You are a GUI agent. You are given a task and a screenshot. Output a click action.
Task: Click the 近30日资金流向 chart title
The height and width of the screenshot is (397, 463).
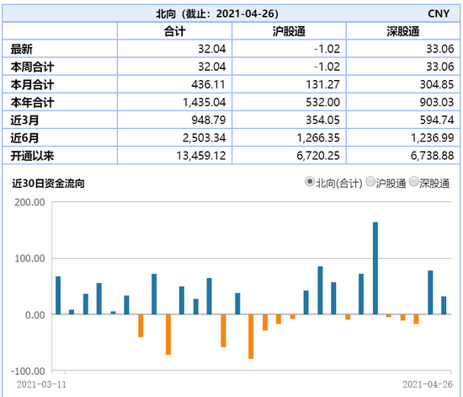click(x=48, y=184)
